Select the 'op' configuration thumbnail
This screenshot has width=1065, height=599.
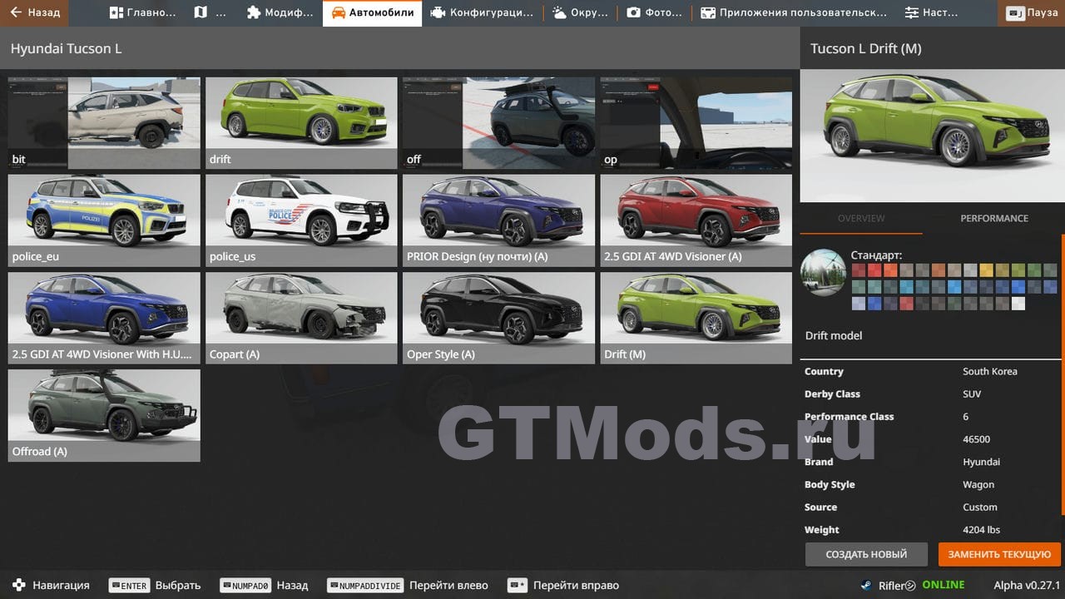[696, 123]
